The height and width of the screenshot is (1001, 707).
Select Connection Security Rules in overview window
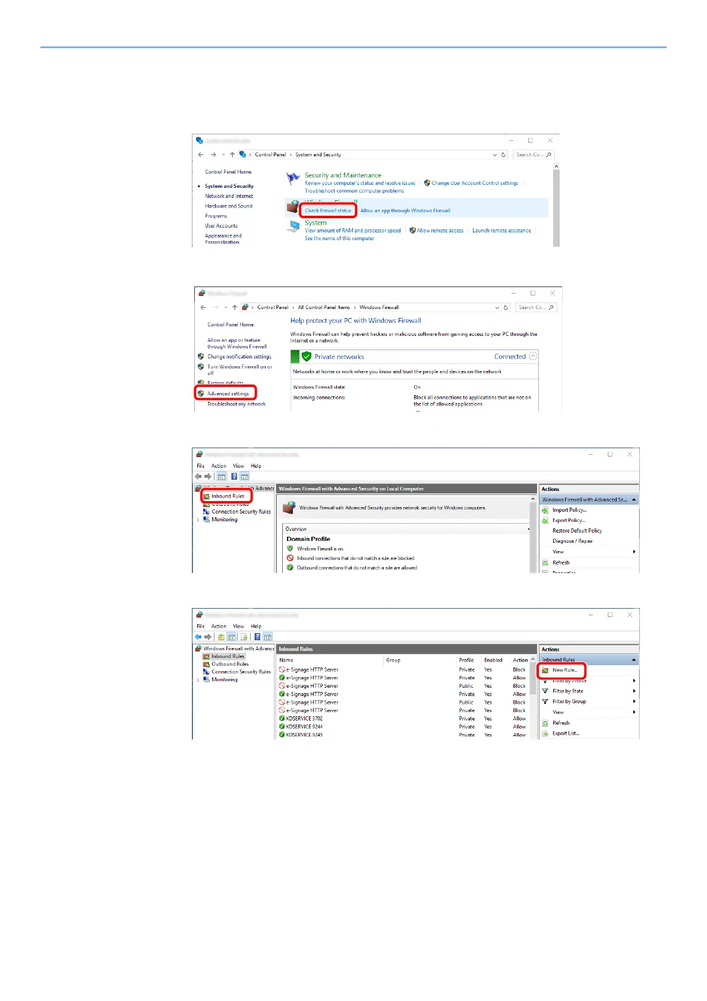tap(241, 512)
